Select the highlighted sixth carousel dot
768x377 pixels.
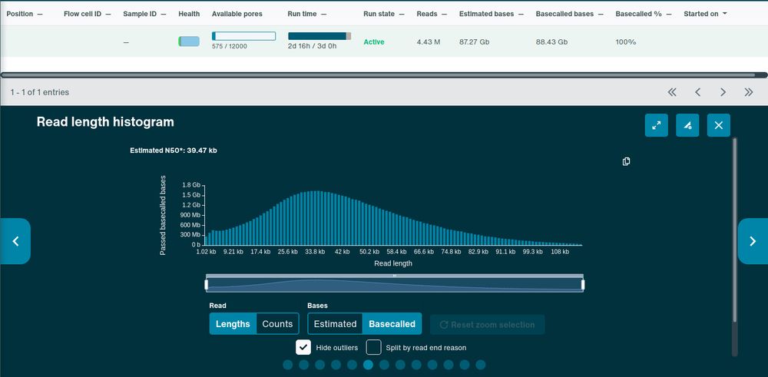[x=368, y=365]
